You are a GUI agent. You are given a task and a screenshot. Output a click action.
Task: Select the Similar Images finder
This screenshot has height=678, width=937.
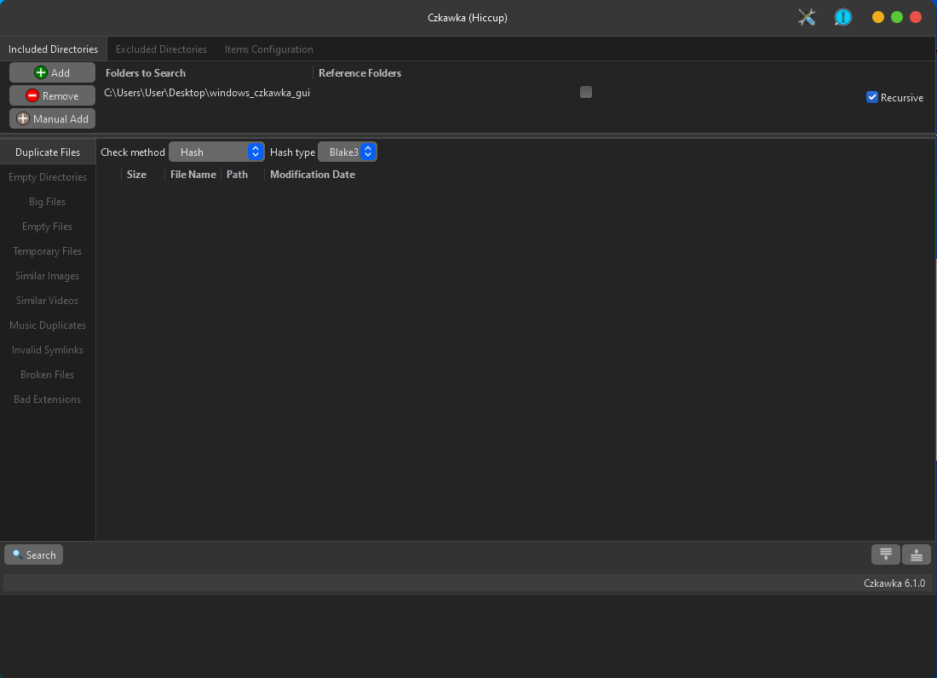pos(47,275)
